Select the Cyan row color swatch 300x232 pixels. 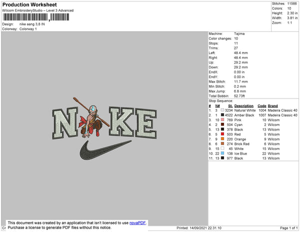pyautogui.click(x=222, y=124)
